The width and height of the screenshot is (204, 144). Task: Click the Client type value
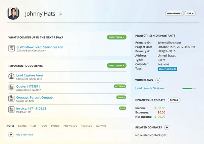coord(161,60)
